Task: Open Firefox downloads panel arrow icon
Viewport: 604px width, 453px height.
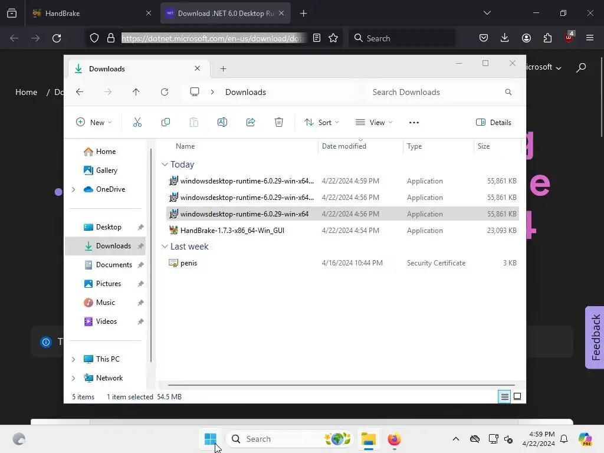Action: tap(505, 38)
